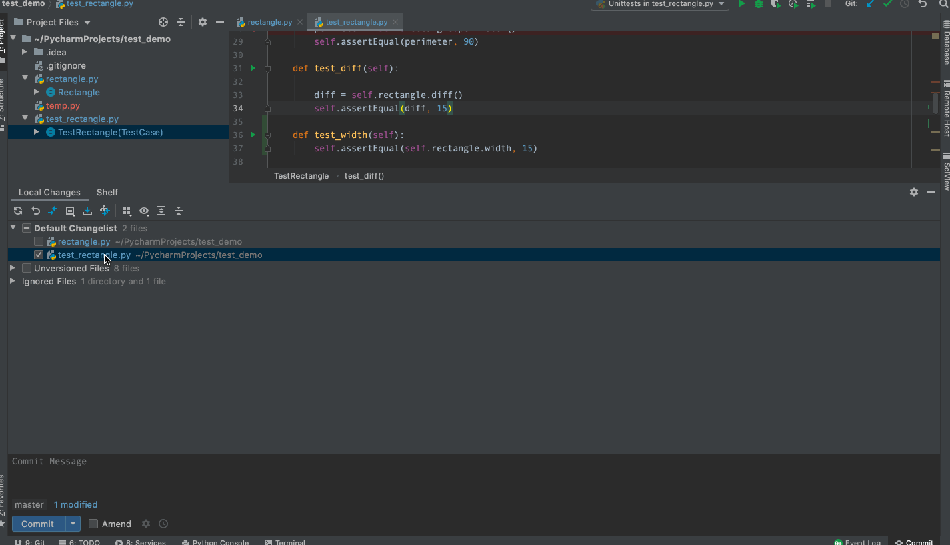The width and height of the screenshot is (950, 545).
Task: Enable the Amend checkbox
Action: point(93,524)
